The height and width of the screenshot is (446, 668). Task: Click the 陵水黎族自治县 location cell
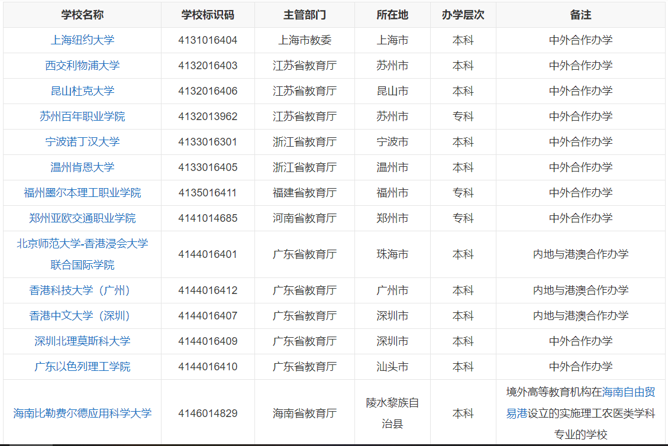point(392,413)
